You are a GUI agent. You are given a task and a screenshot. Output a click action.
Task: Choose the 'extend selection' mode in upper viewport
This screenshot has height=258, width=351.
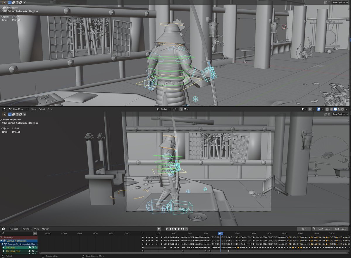(x=13, y=2)
